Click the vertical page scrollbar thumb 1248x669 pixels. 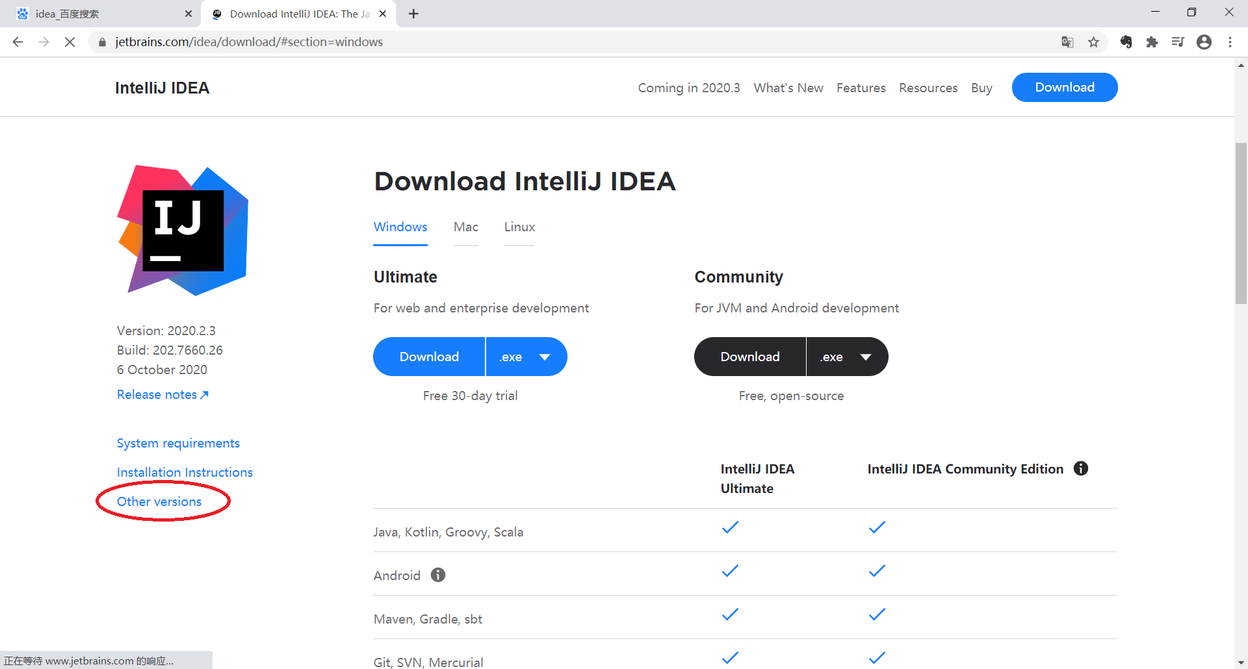(1241, 223)
